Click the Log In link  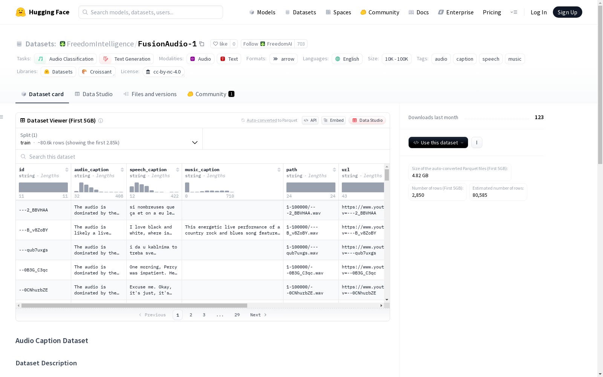[x=539, y=12]
